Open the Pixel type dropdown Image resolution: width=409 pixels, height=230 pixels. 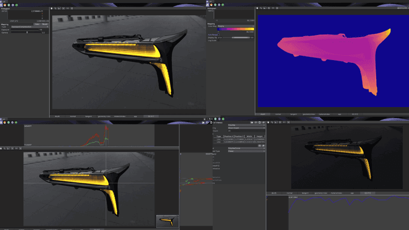246,151
